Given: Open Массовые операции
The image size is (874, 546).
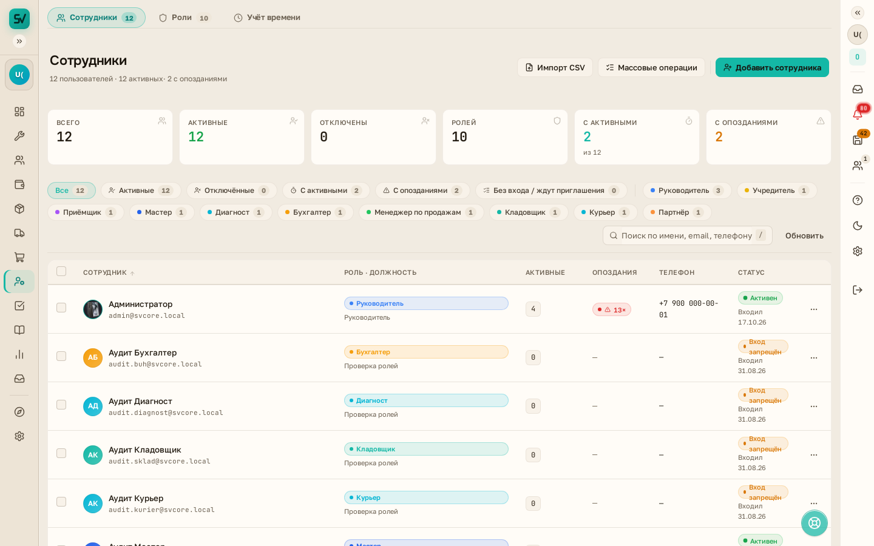Looking at the screenshot, I should (651, 67).
